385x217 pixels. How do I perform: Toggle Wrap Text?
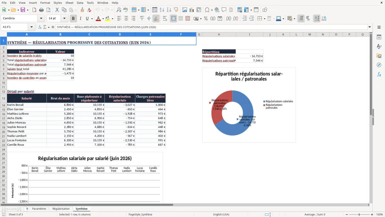[165, 19]
